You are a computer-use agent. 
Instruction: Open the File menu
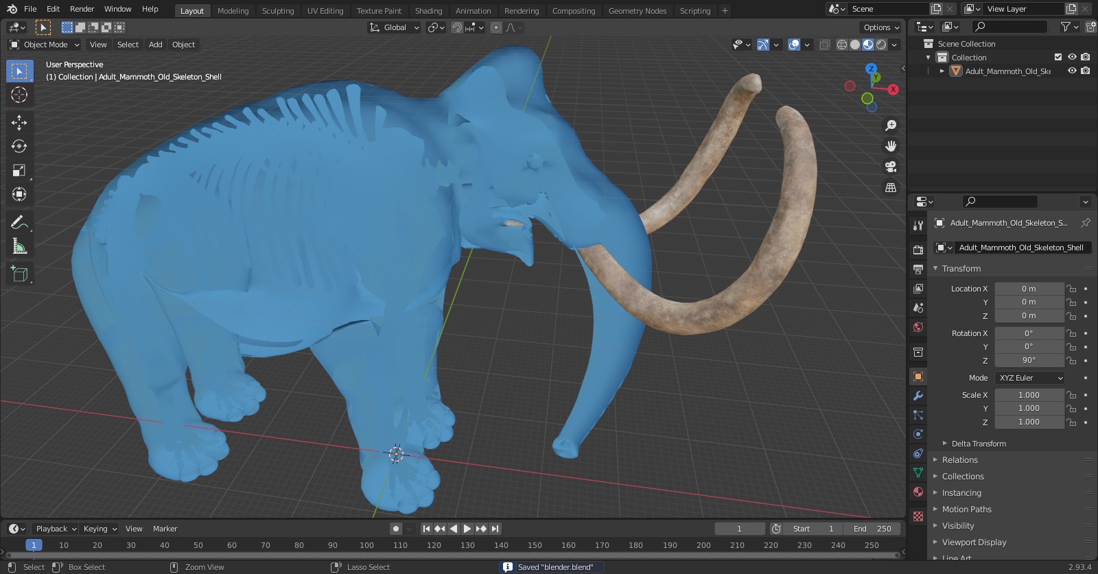coord(30,9)
